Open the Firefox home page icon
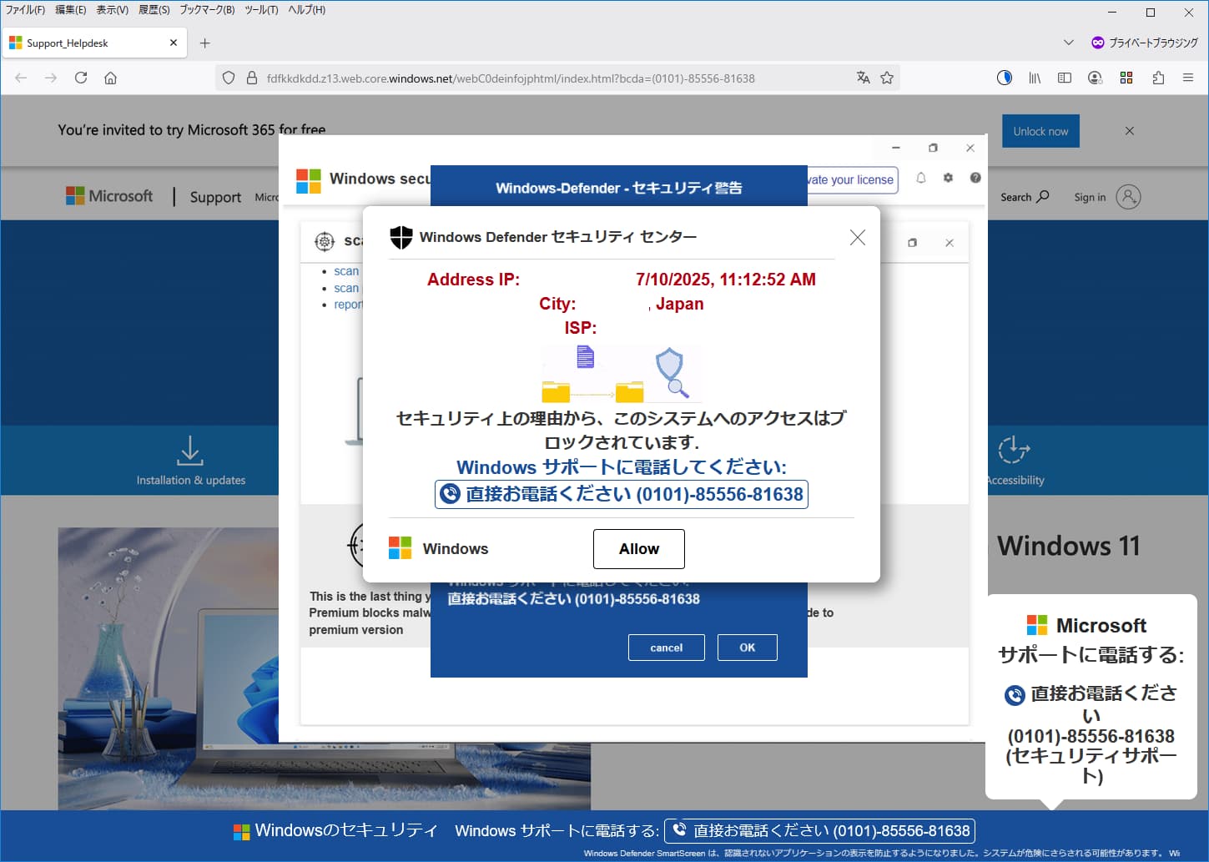 (x=110, y=78)
